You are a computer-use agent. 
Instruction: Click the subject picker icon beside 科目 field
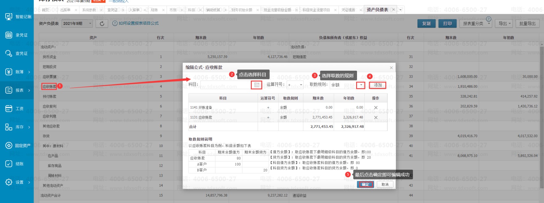point(256,85)
